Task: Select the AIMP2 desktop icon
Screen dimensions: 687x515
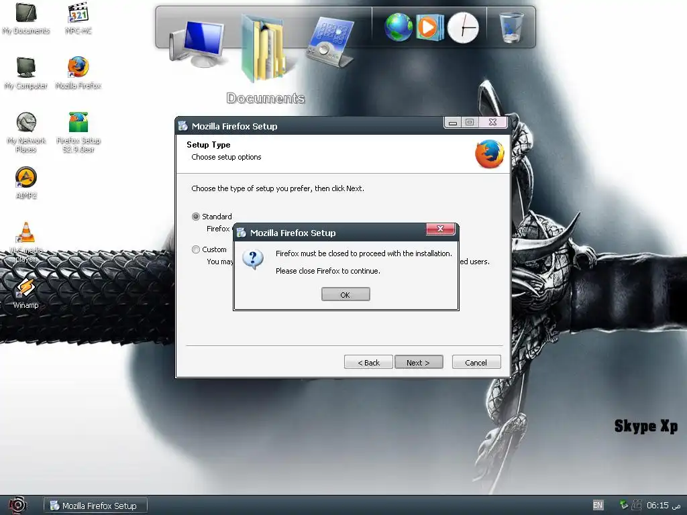Action: tap(26, 183)
